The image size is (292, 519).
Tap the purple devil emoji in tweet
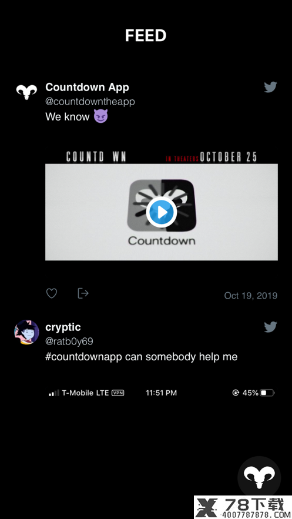pos(100,116)
